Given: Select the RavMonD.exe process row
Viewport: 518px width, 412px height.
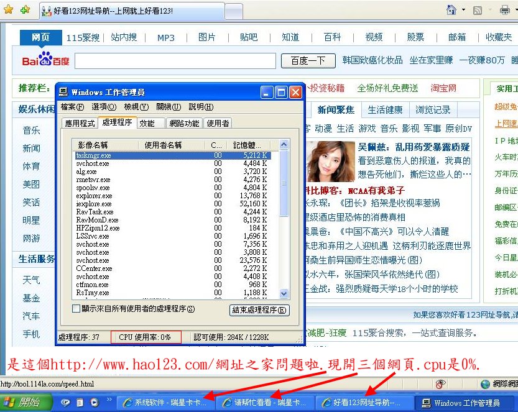Looking at the screenshot, I should [173, 220].
